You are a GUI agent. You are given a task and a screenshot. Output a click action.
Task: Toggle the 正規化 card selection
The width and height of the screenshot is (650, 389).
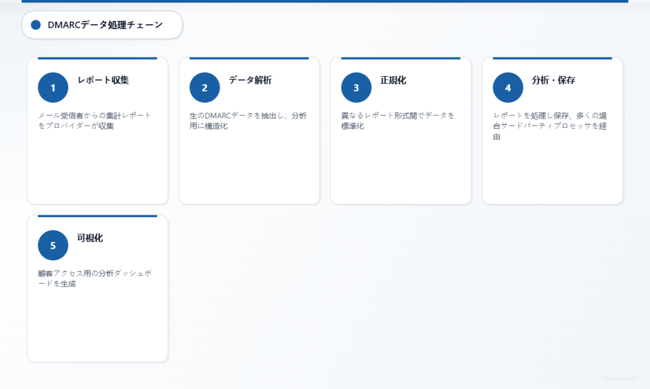401,158
